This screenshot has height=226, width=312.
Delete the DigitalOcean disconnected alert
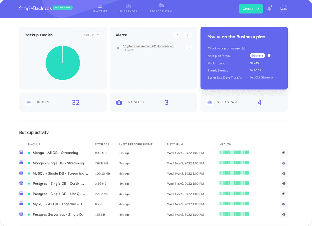[189, 47]
